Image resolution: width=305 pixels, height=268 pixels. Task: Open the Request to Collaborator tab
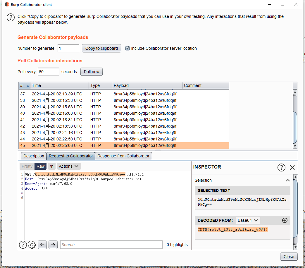pyautogui.click(x=71, y=156)
